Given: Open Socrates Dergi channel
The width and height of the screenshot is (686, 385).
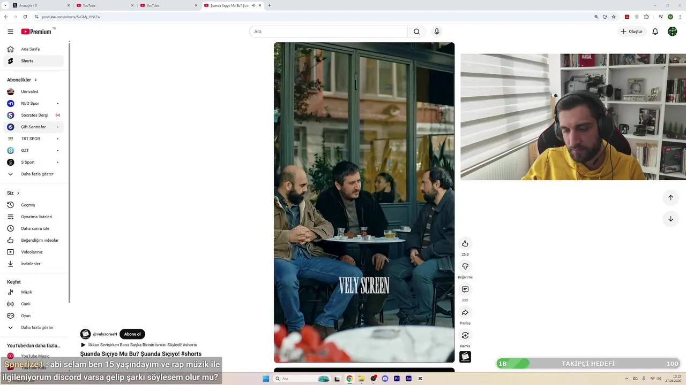Looking at the screenshot, I should click(34, 115).
